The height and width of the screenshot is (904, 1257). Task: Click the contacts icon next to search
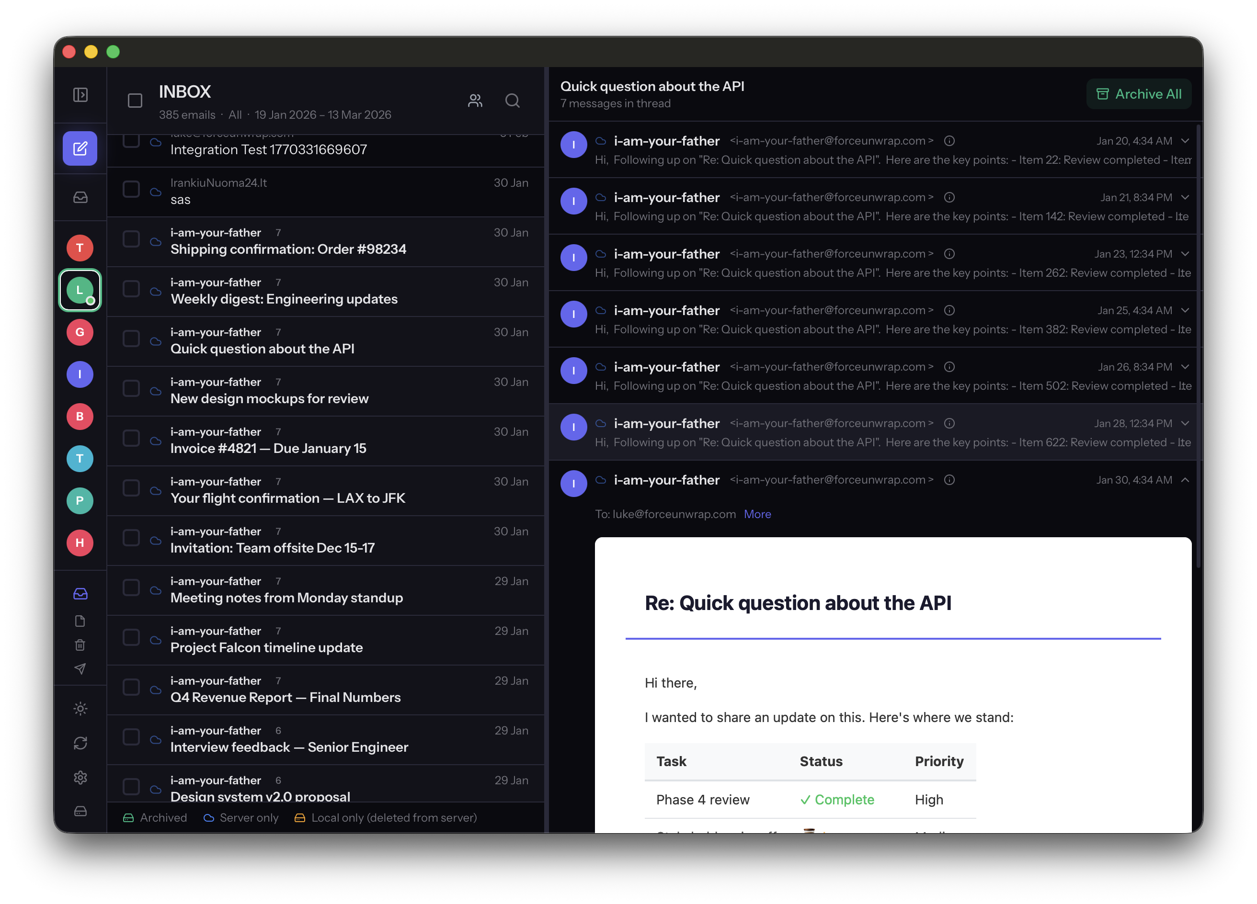pyautogui.click(x=475, y=101)
